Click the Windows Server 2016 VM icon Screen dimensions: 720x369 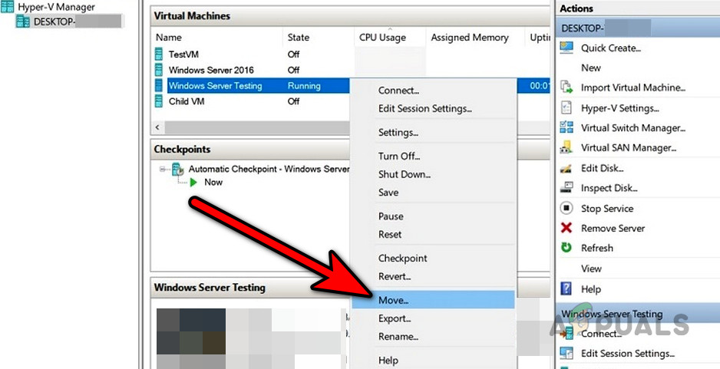pyautogui.click(x=159, y=70)
